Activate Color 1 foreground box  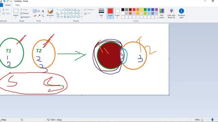(110, 13)
